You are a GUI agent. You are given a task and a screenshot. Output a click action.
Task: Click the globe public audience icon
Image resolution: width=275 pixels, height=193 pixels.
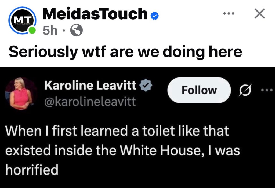point(76,31)
